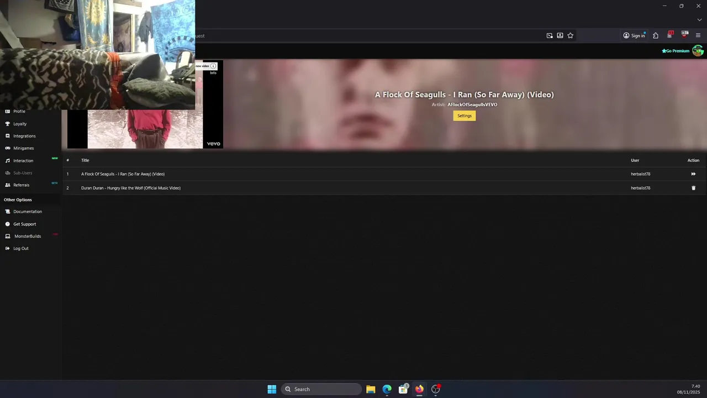Click the Go Premium link
The height and width of the screenshot is (398, 707).
[676, 51]
